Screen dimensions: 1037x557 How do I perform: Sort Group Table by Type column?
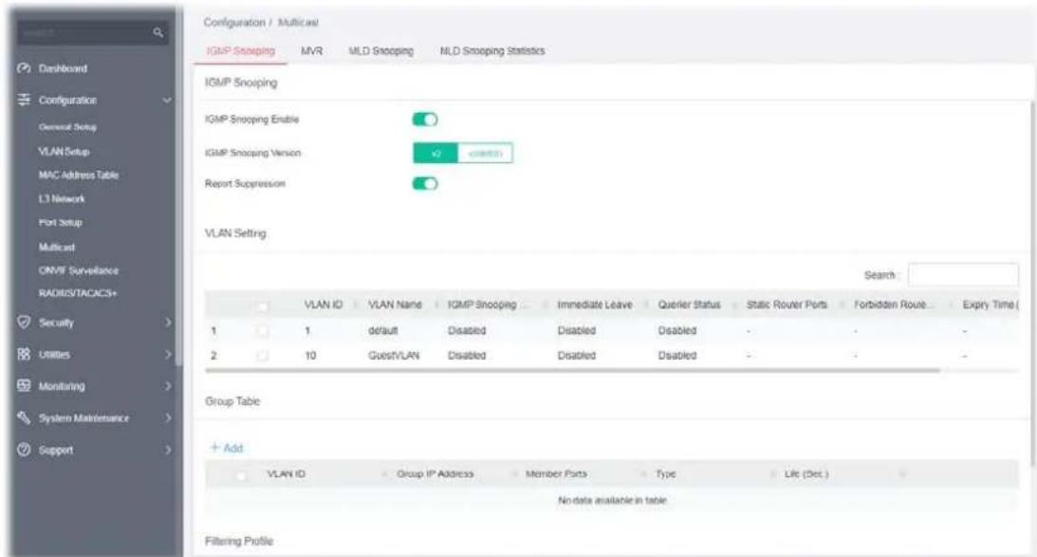(666, 474)
